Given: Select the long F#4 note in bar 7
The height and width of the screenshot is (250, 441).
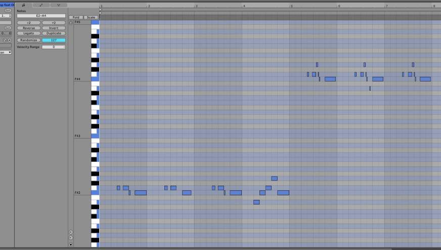Looking at the screenshot, I should (x=425, y=79).
